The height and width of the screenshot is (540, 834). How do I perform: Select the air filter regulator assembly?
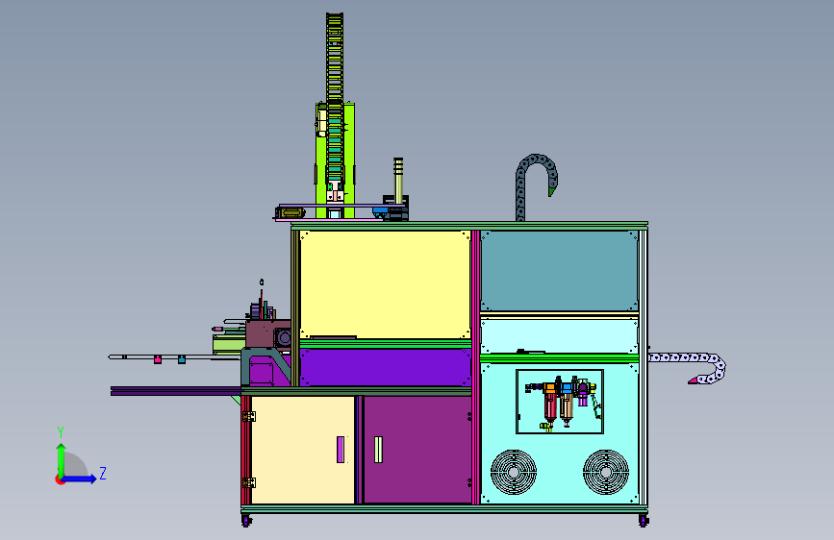563,402
